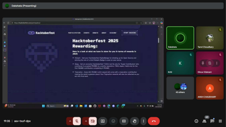Open the activities grid icon

click(220, 121)
